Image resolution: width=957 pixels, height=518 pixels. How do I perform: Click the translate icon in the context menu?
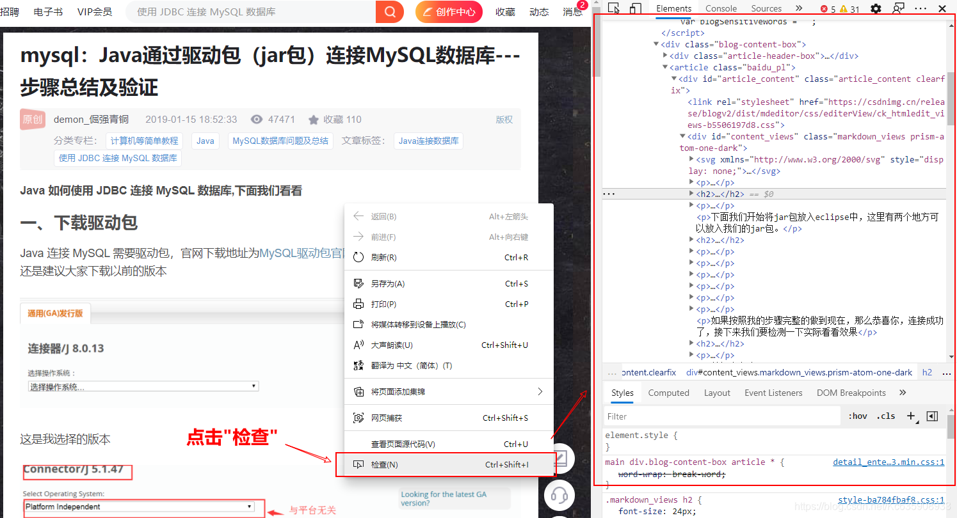[x=358, y=365]
